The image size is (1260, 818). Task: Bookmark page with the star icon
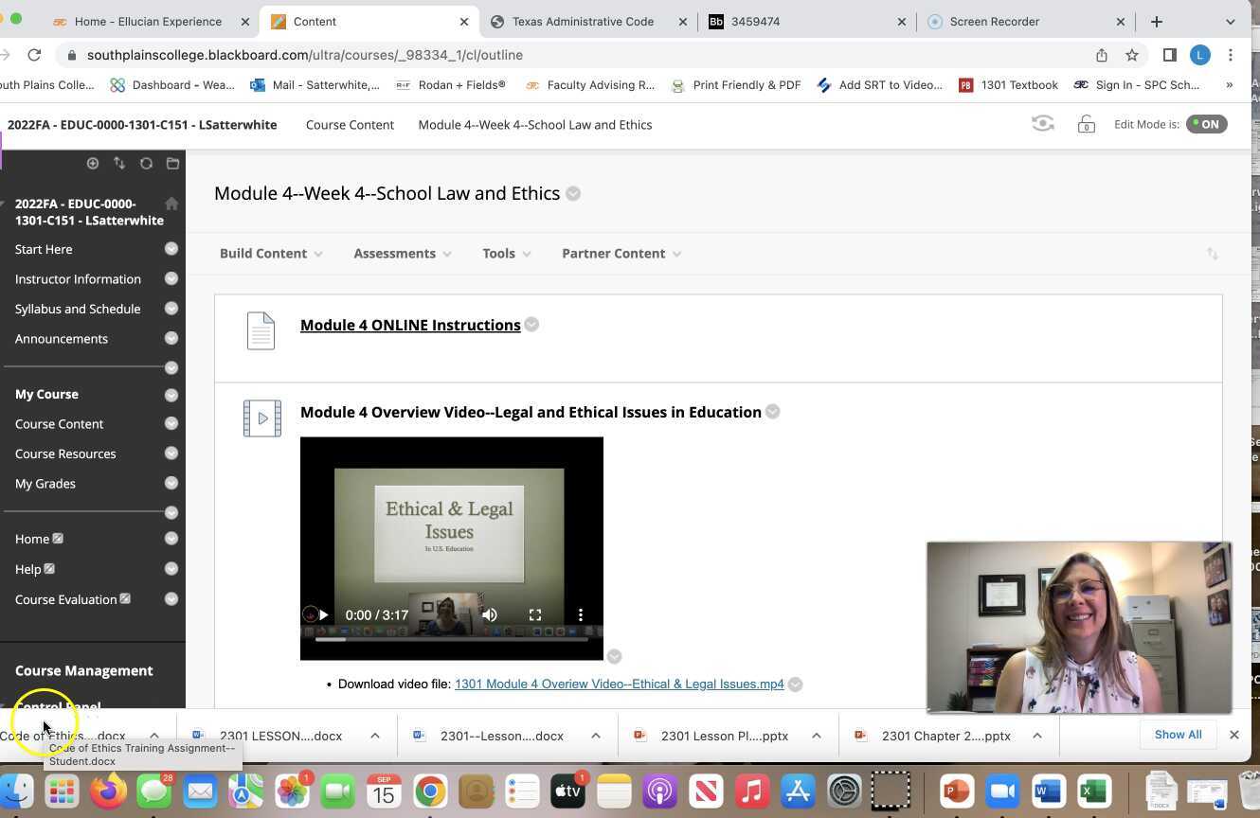(x=1131, y=55)
